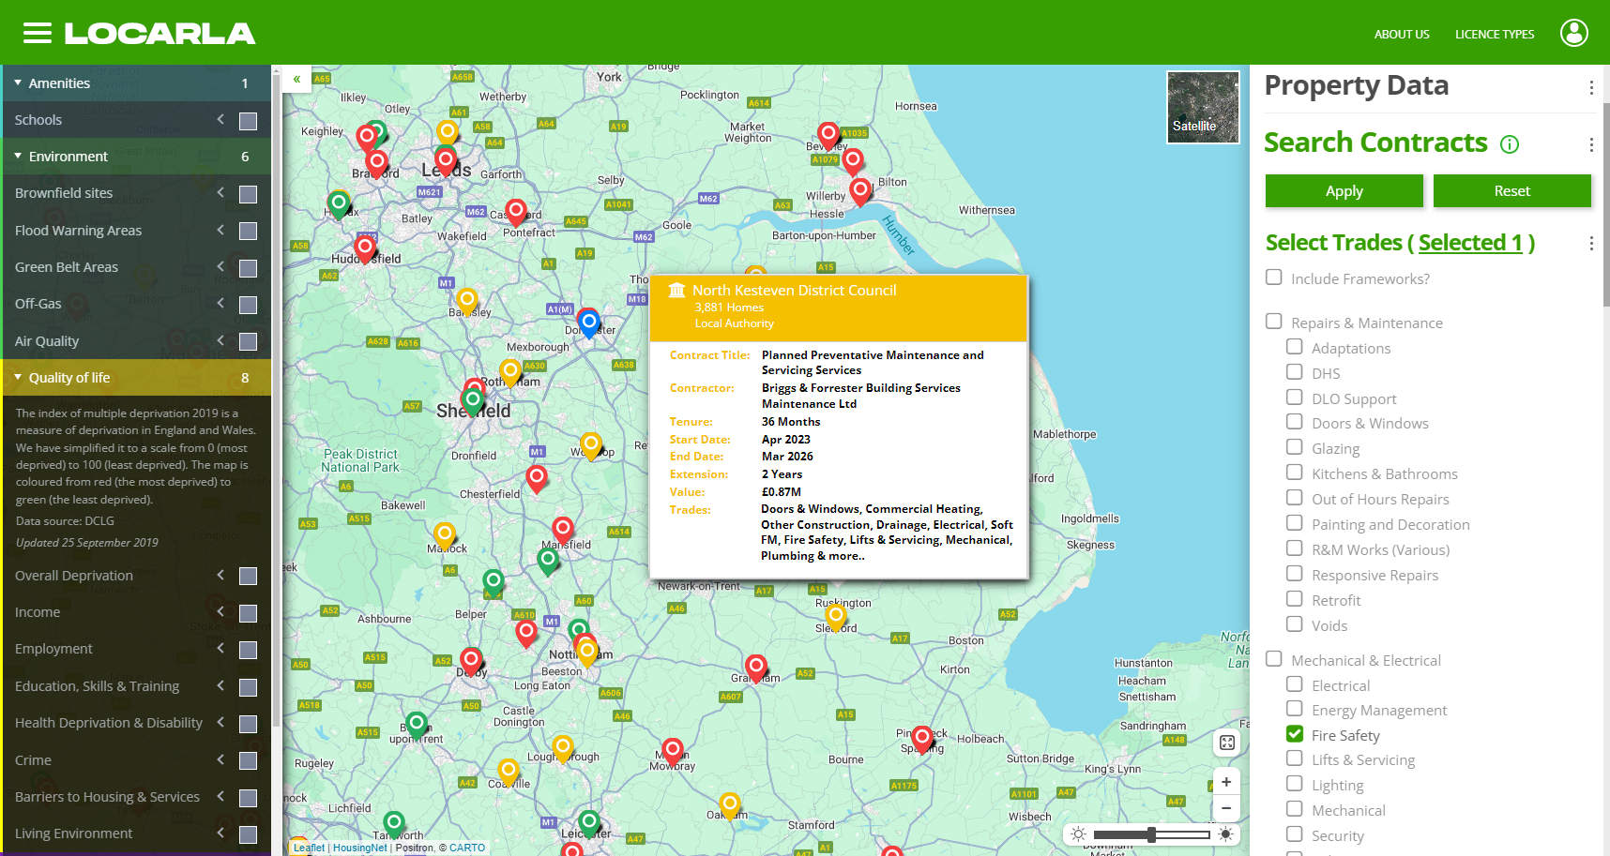Click the green marker at Sheffield

[473, 401]
